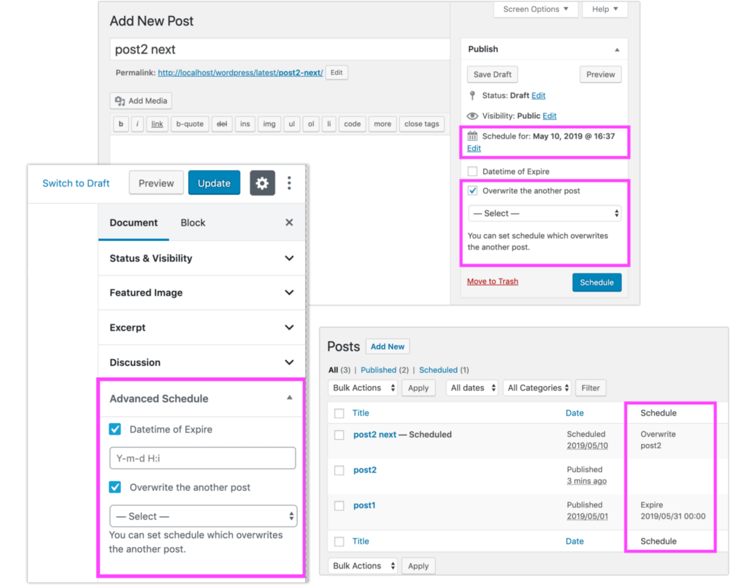Open the Screen Options tab
The height and width of the screenshot is (586, 730).
(x=536, y=9)
